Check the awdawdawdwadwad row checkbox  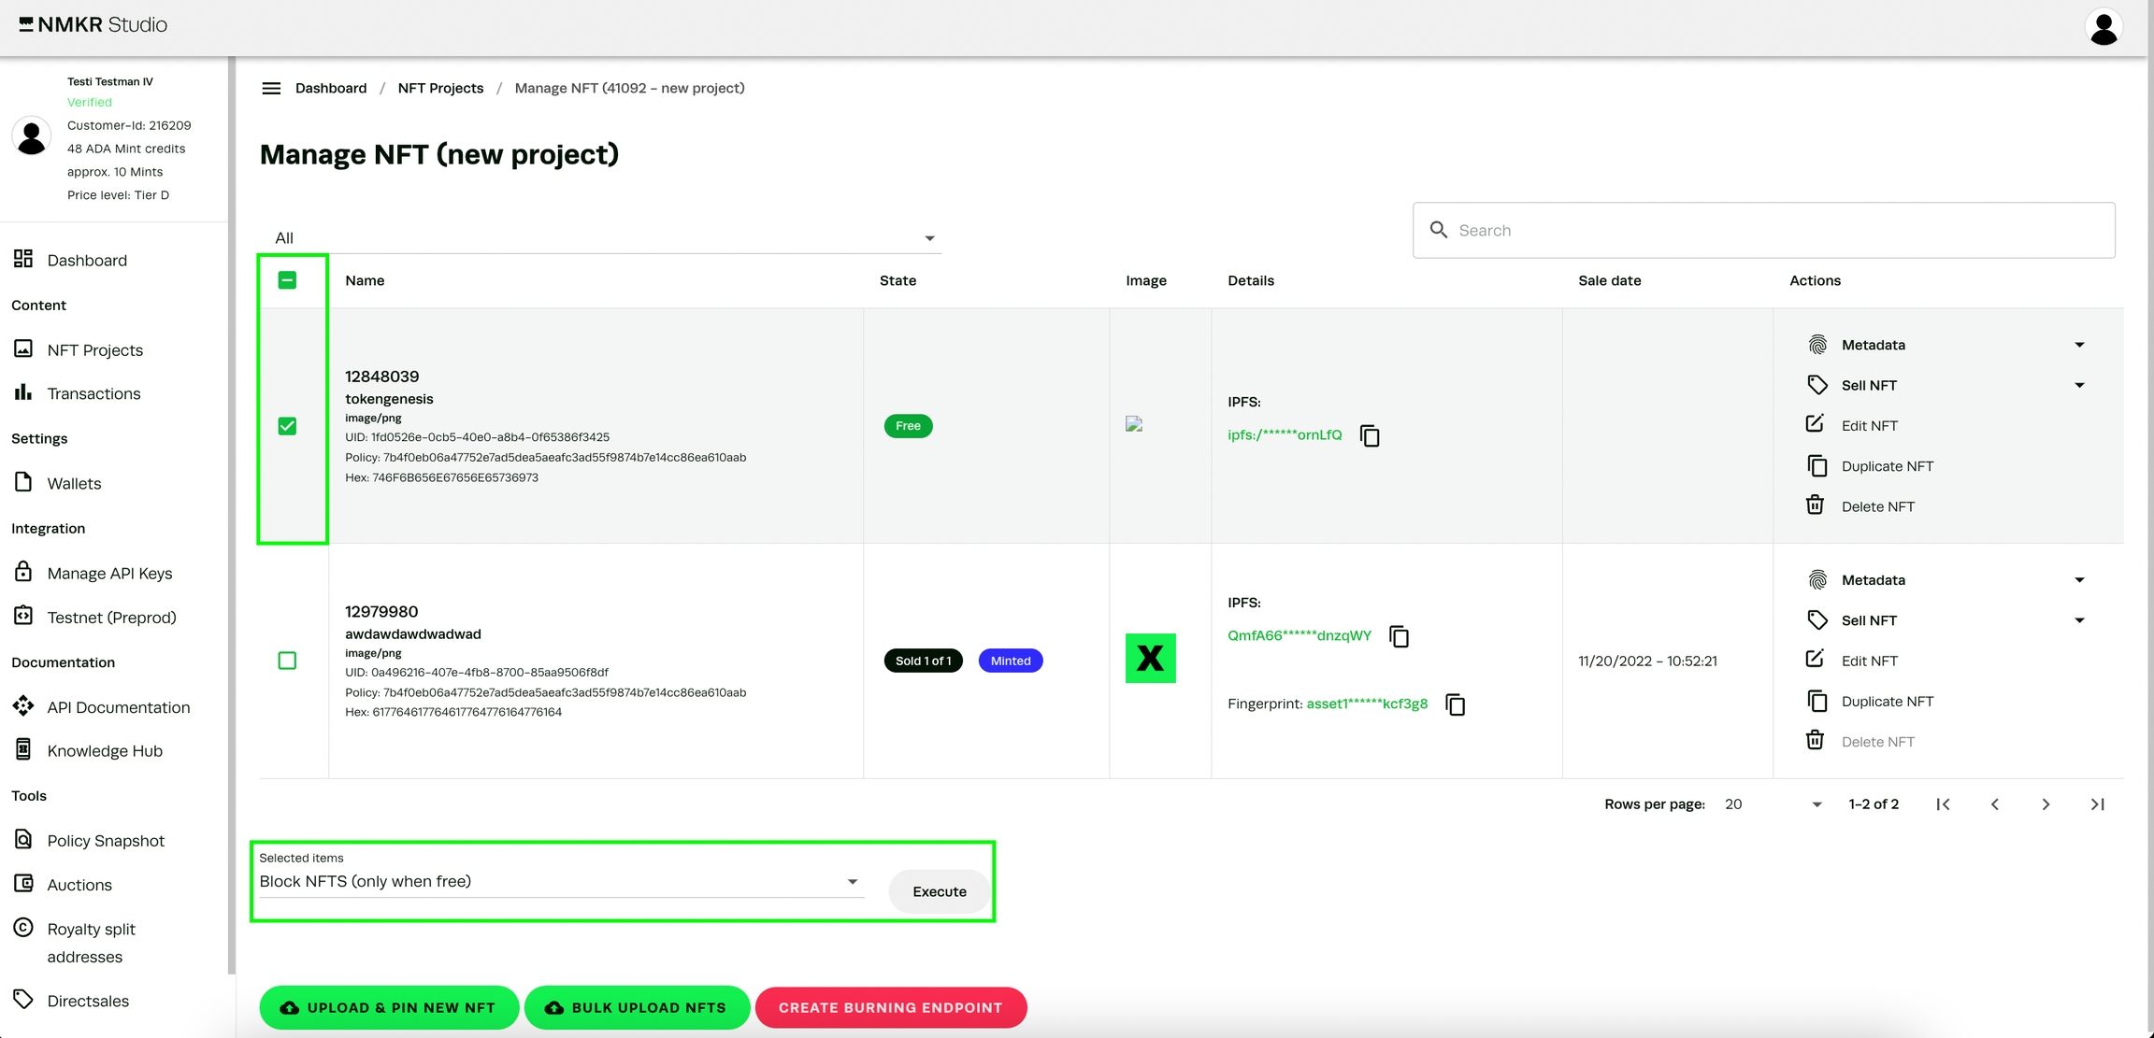click(287, 661)
